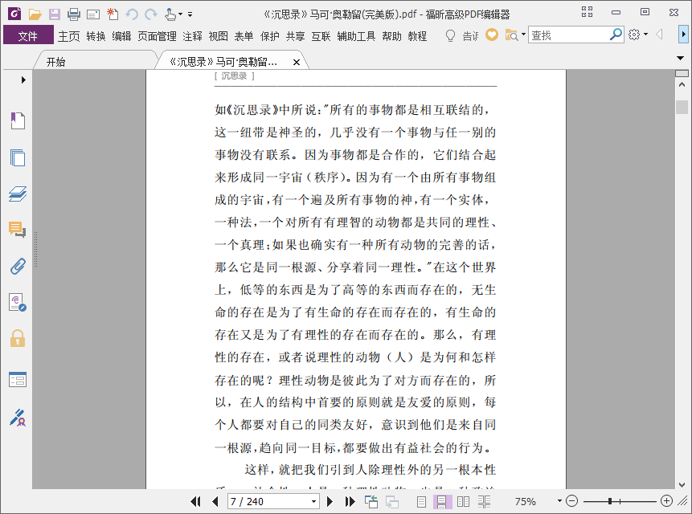The width and height of the screenshot is (692, 514).
Task: Open the 转换 ribbon tab
Action: click(x=96, y=35)
